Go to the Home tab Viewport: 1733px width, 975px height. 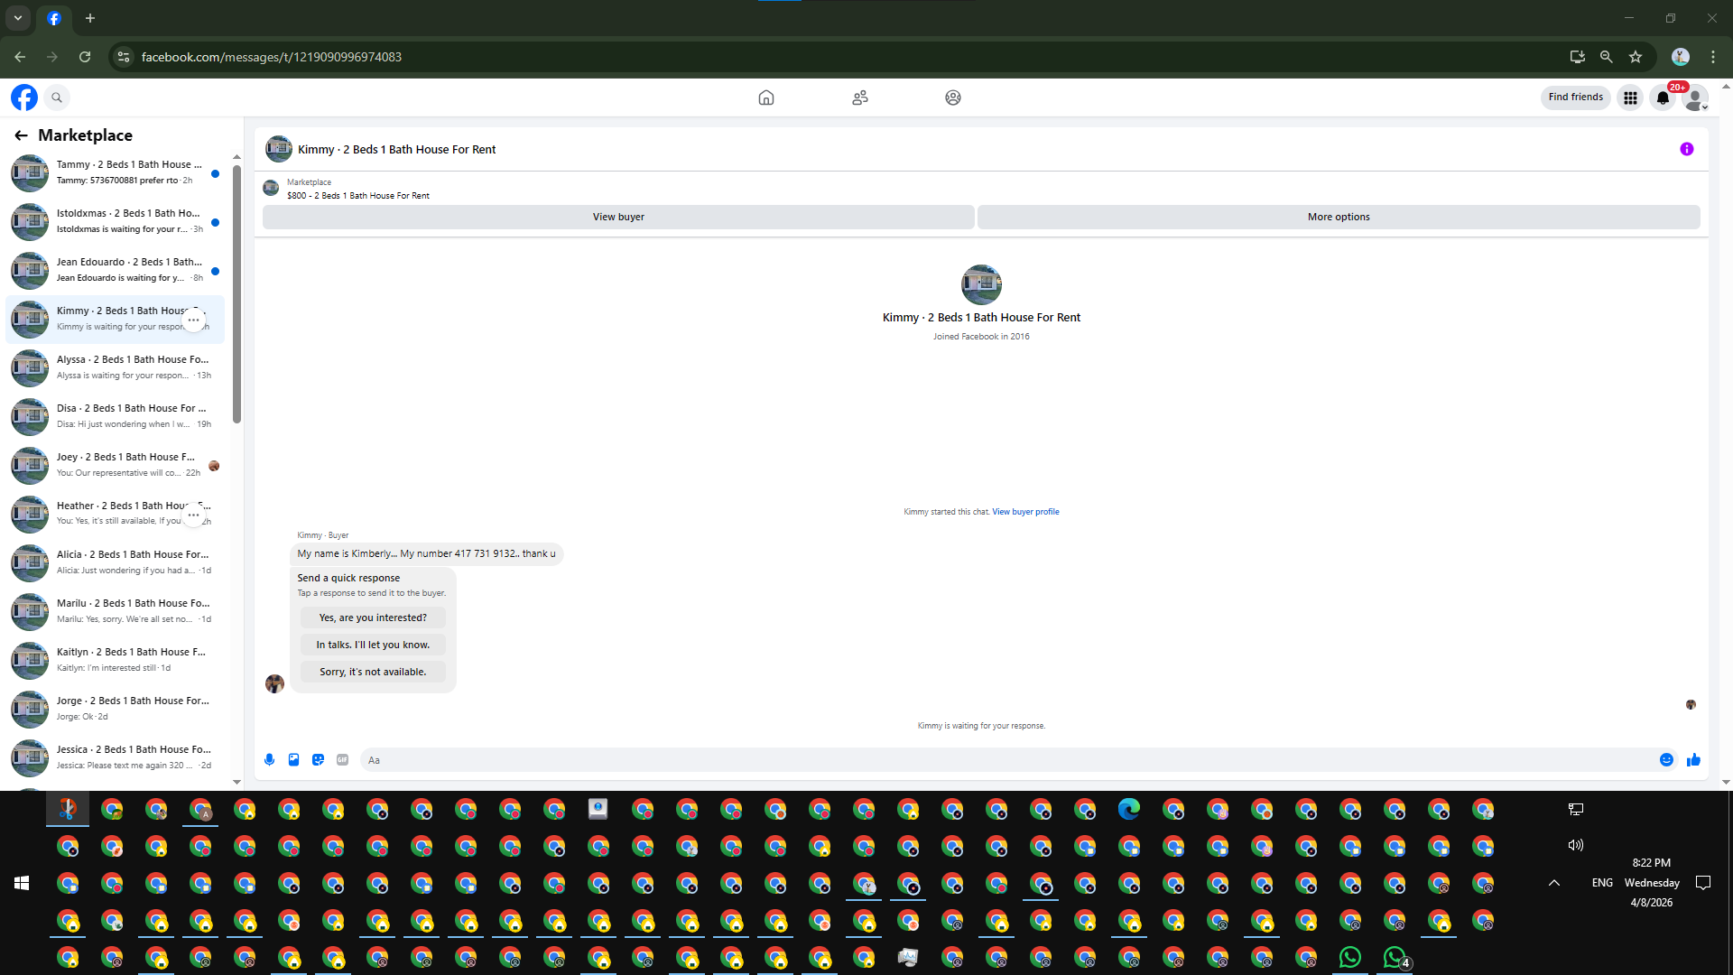[765, 97]
